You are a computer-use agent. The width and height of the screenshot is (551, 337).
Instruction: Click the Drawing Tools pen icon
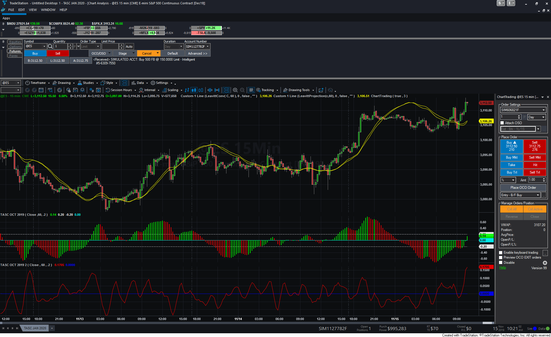click(x=285, y=90)
